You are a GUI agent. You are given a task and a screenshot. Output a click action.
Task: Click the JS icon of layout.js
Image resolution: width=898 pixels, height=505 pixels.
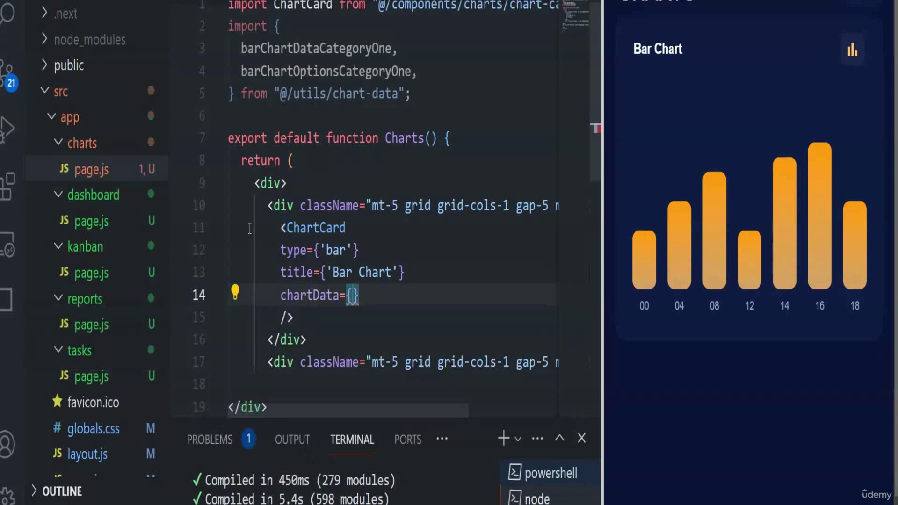(x=57, y=453)
